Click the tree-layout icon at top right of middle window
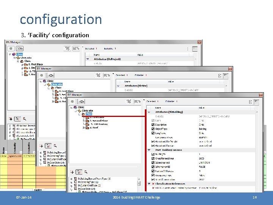The height and width of the screenshot is (205, 273). (x=220, y=76)
